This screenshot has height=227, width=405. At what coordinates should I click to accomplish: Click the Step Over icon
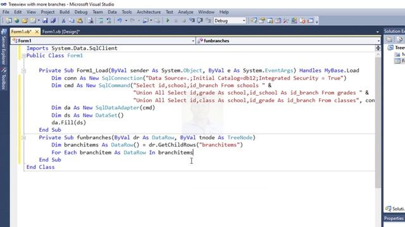coord(200,21)
